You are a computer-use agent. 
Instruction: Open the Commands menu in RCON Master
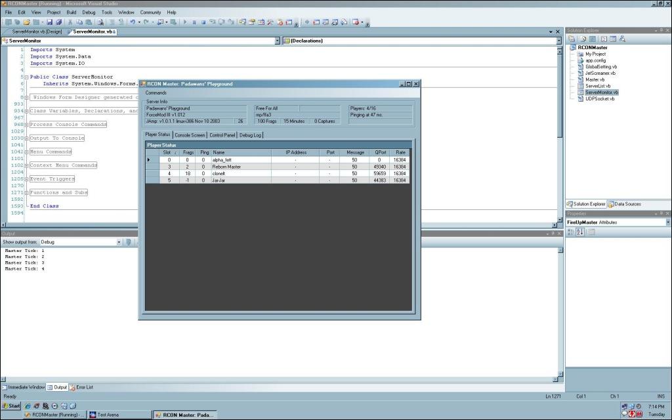156,93
